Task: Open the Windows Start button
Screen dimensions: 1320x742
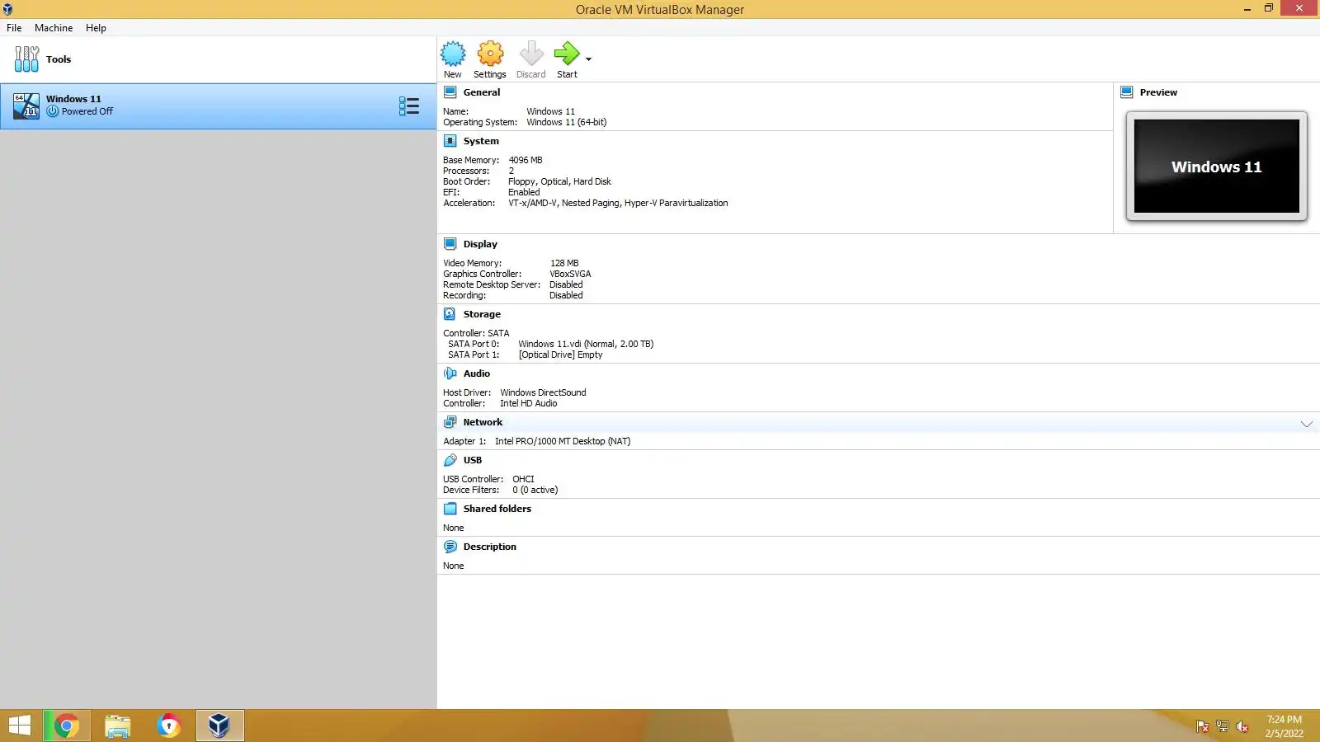Action: pyautogui.click(x=20, y=726)
